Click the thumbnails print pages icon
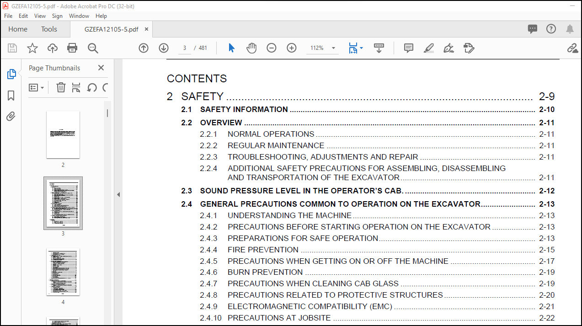The image size is (582, 326). point(76,87)
